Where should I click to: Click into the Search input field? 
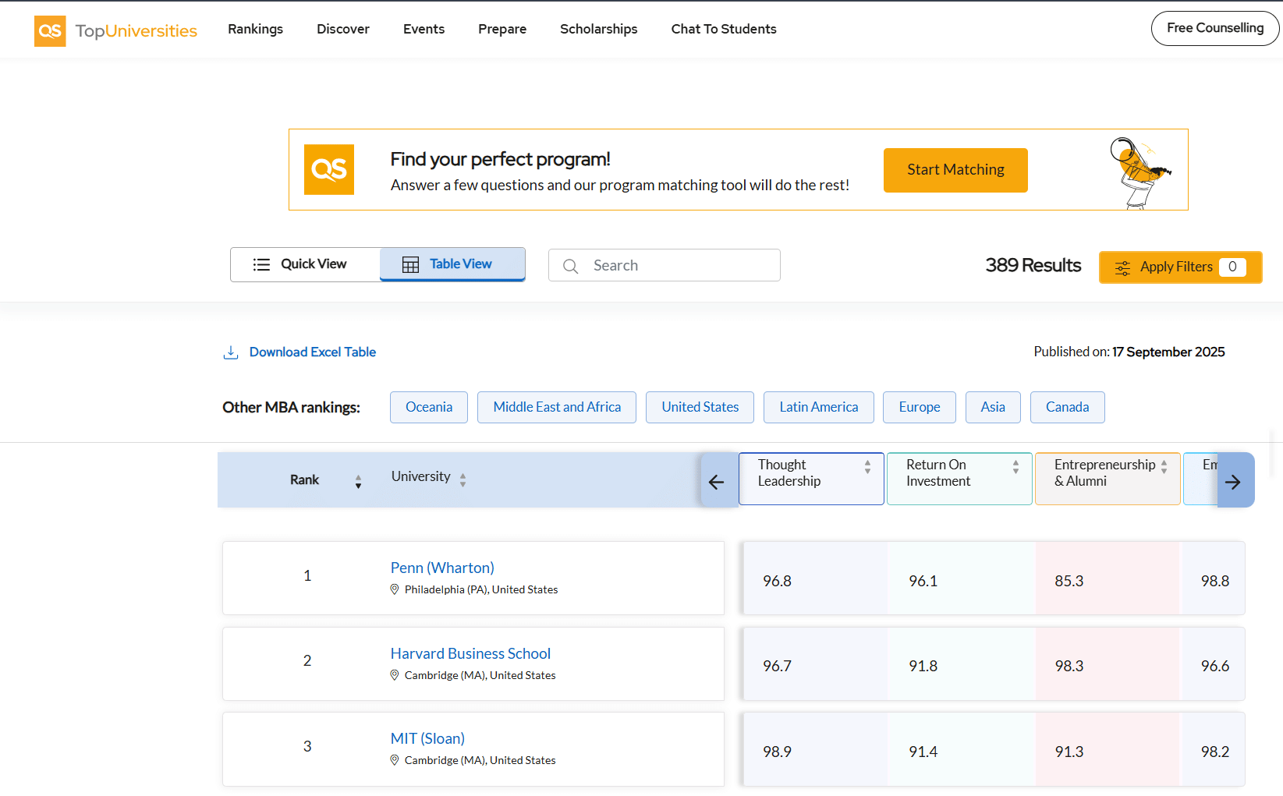(679, 266)
